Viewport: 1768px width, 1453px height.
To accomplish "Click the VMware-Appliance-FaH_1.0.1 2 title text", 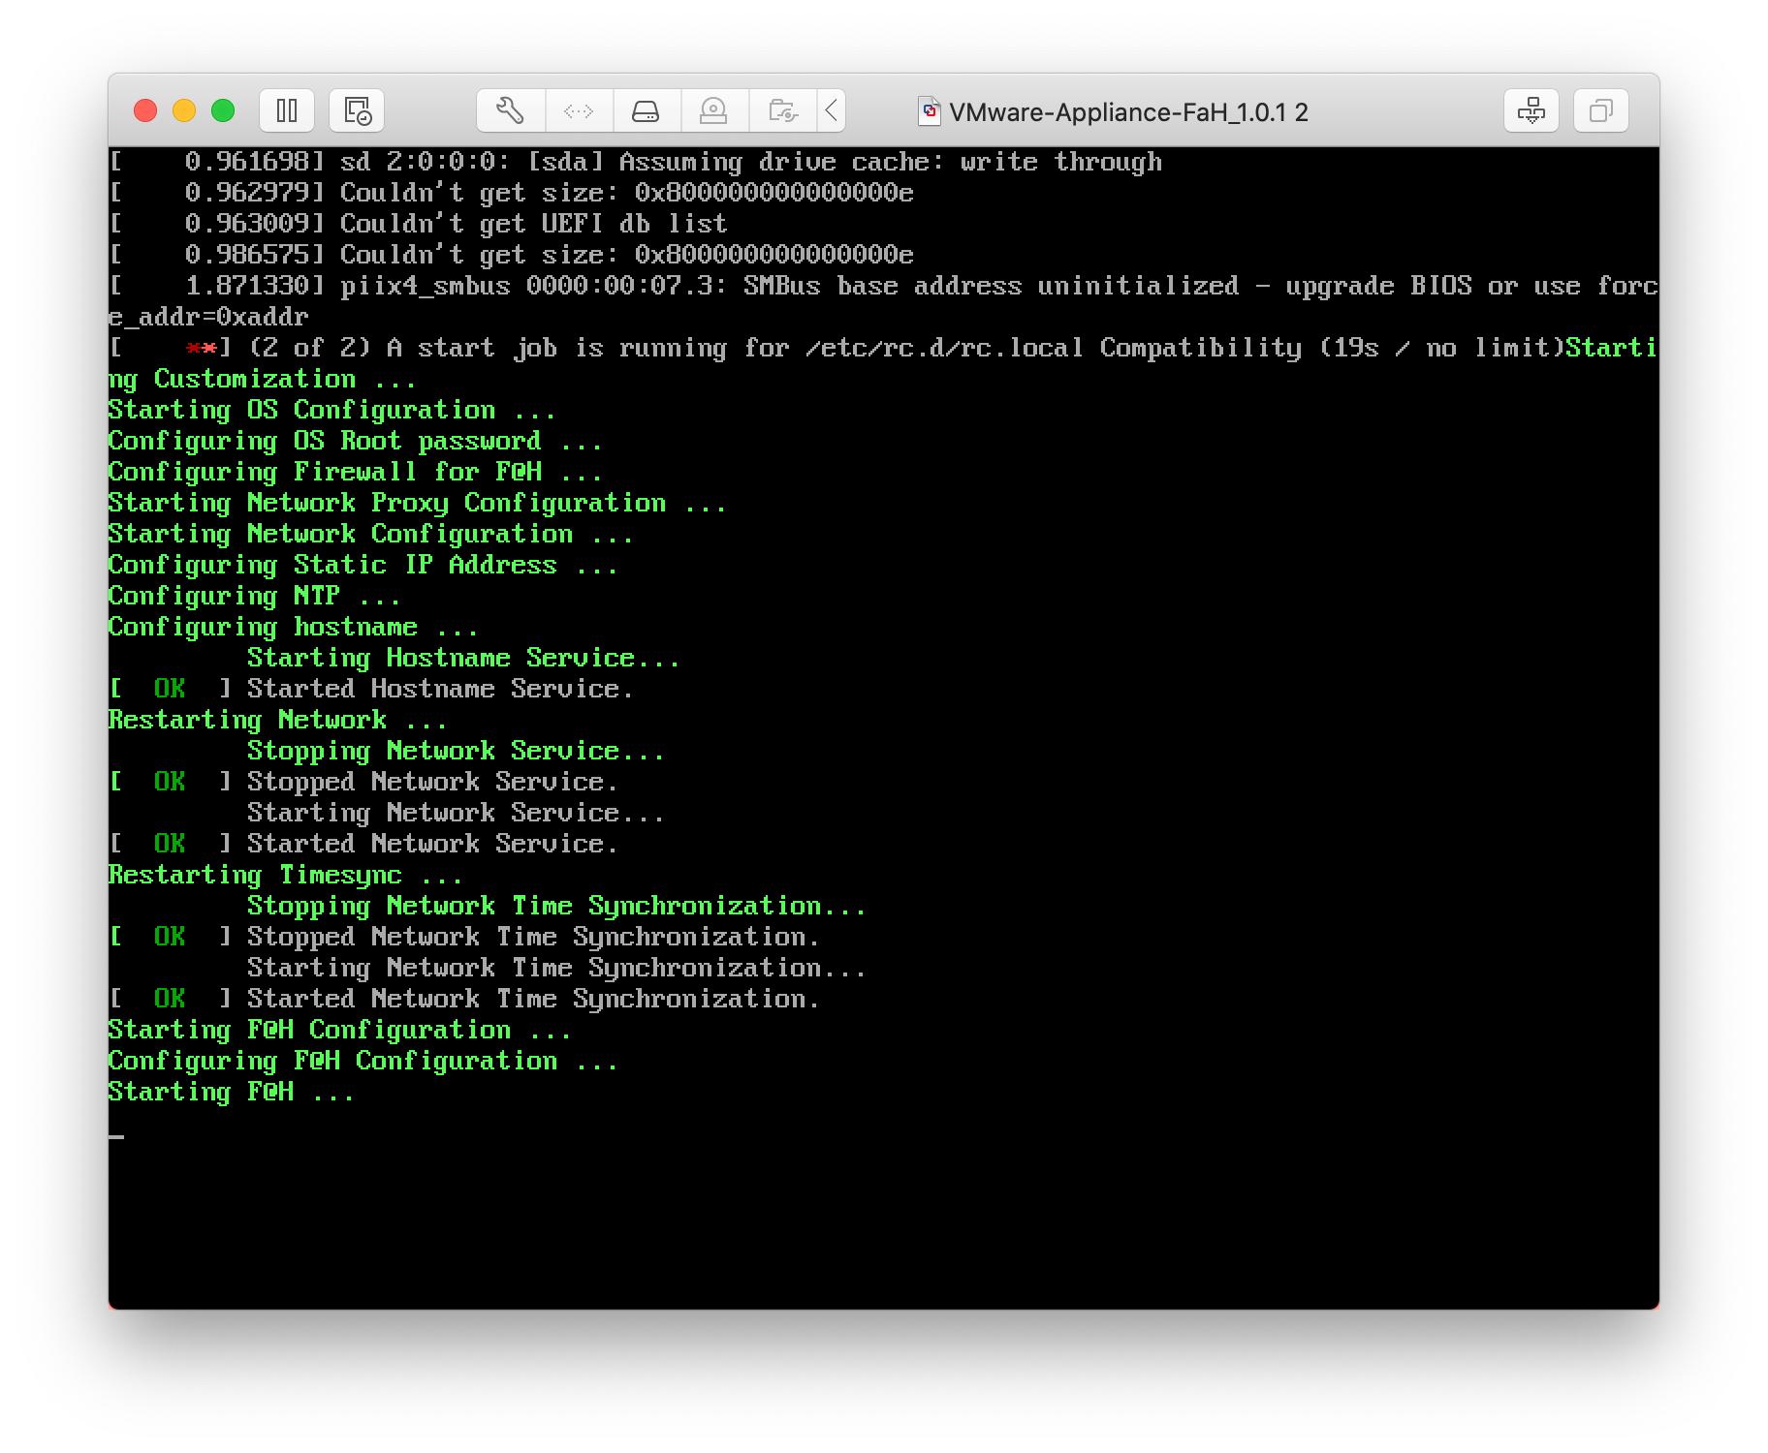I will [1128, 112].
